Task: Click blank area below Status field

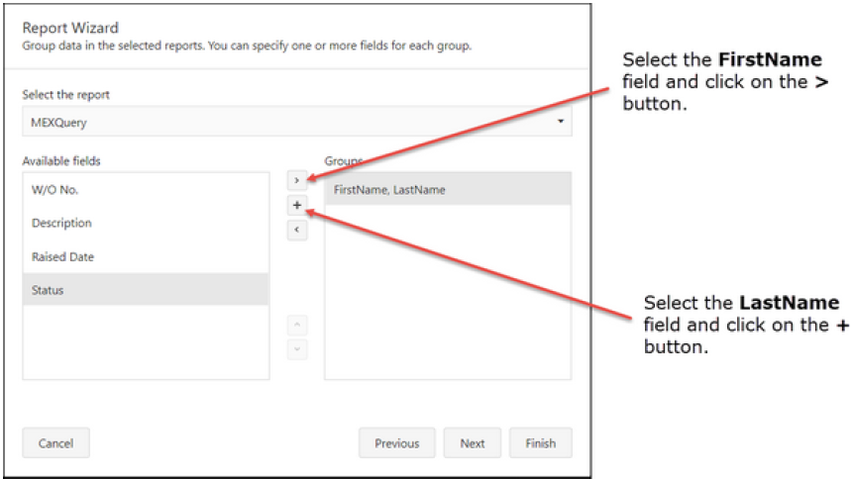Action: 146,341
